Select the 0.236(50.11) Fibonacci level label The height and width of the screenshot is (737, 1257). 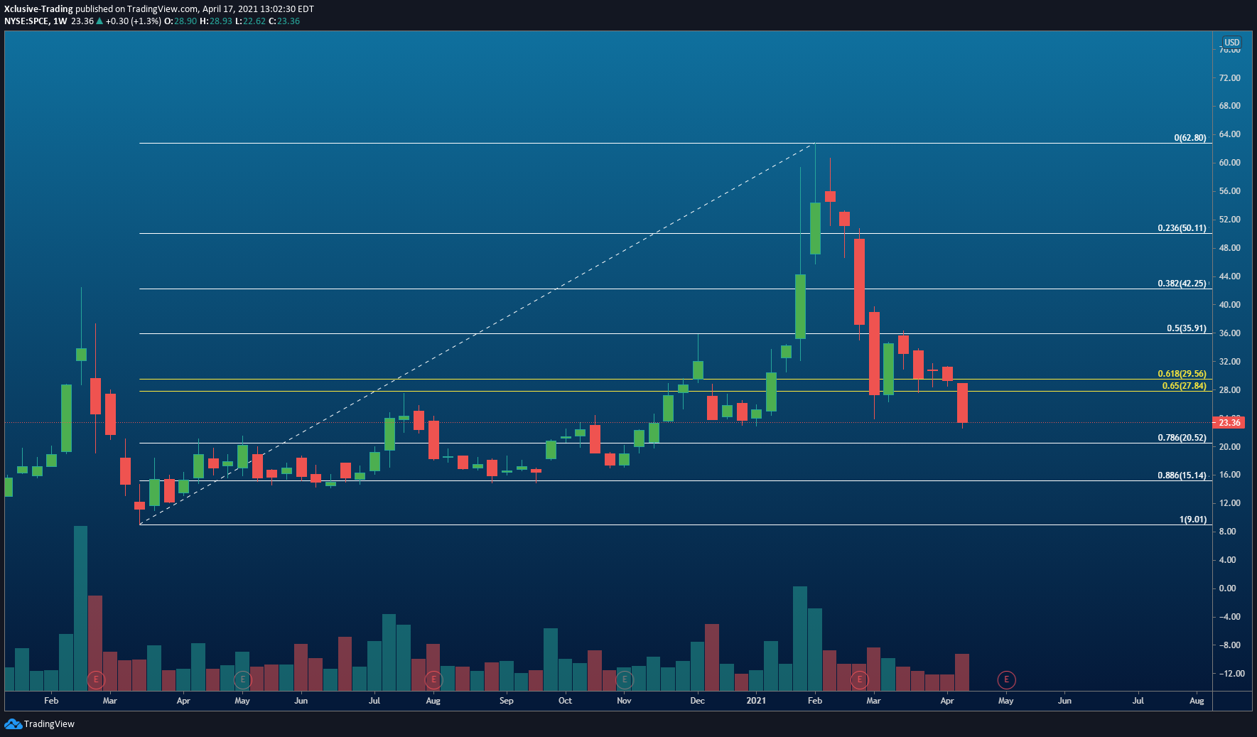(x=1182, y=228)
